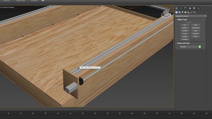Viewport: 212px width, 119px height.
Task: Select the Shapes category icon
Action: point(180,12)
